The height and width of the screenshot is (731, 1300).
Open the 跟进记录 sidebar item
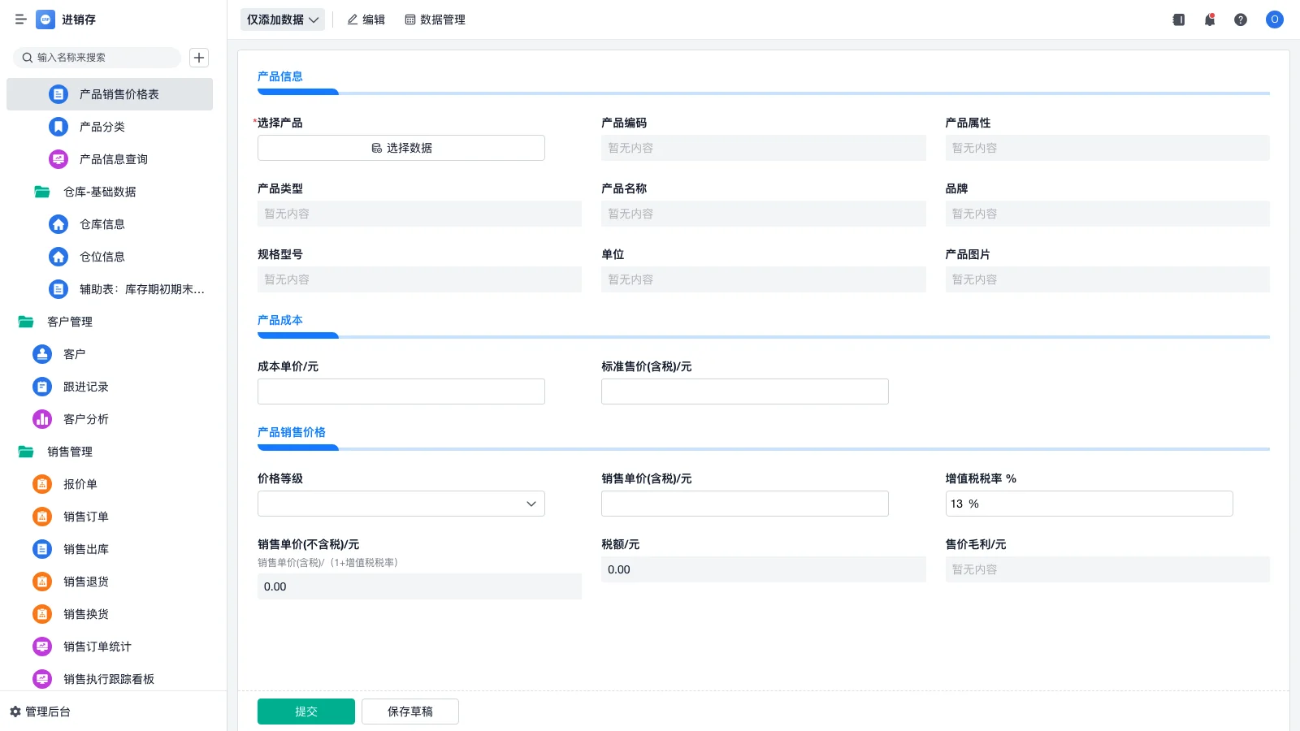(x=110, y=387)
